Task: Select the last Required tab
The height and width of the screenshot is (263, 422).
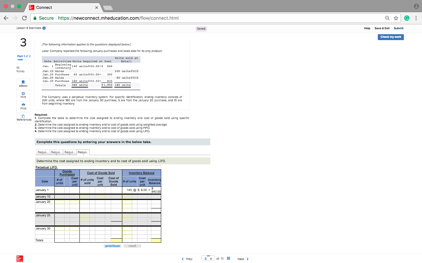Action: [83, 152]
